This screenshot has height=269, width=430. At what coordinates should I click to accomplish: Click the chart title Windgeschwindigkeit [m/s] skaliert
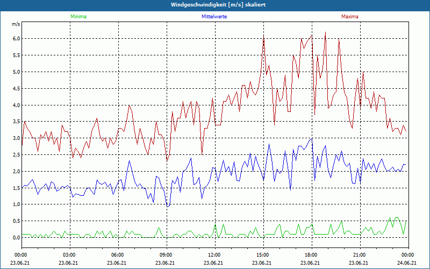218,5
